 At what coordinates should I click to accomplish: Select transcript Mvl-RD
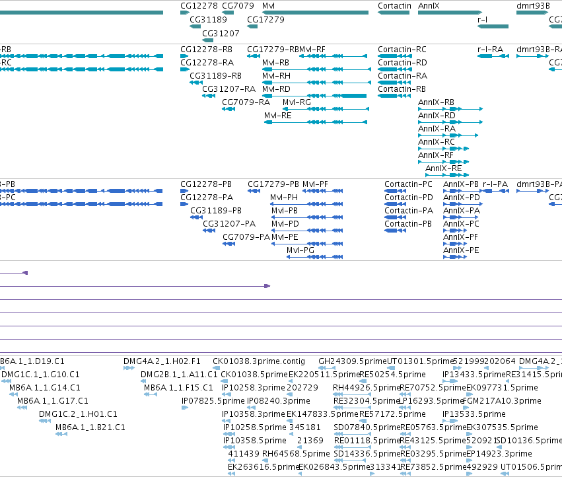click(x=276, y=89)
